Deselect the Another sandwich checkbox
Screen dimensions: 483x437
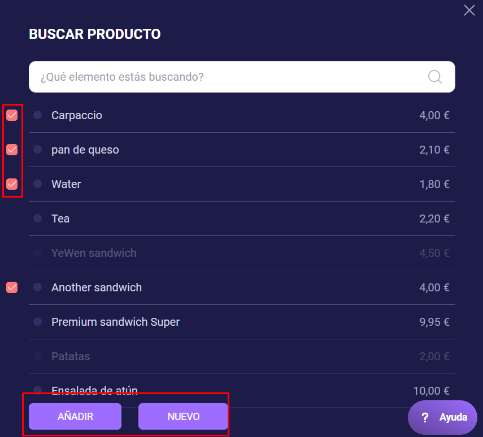[12, 287]
